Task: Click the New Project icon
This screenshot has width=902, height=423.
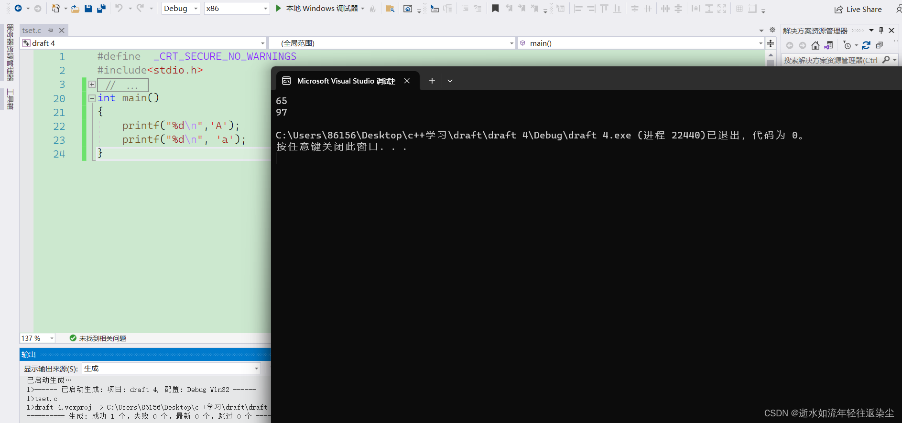Action: coord(55,8)
